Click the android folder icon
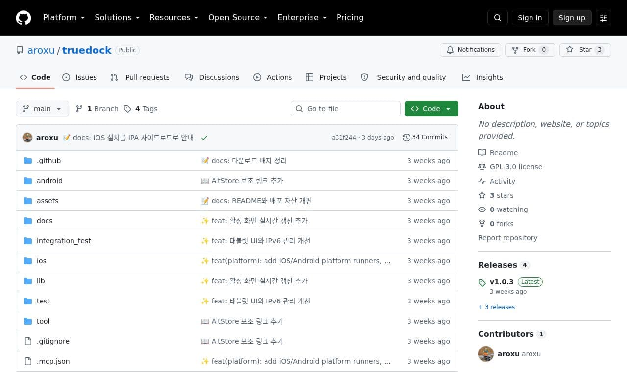The height and width of the screenshot is (372, 627). [28, 181]
